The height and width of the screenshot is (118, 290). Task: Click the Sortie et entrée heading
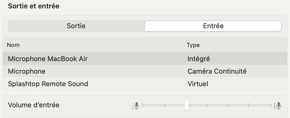34,6
